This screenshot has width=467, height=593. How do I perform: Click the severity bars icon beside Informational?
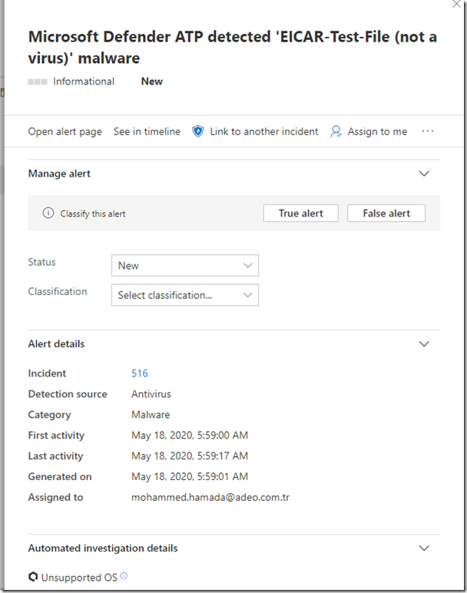(x=38, y=81)
